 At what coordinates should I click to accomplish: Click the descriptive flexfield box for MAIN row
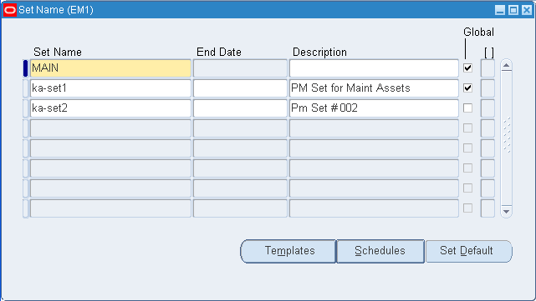(488, 68)
